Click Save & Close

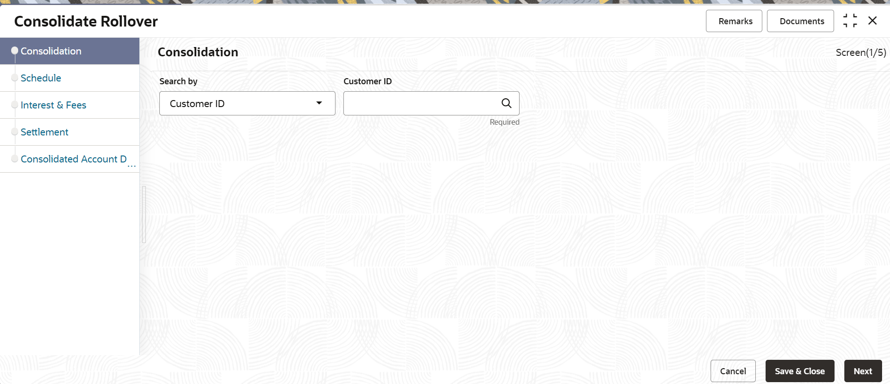pos(800,371)
